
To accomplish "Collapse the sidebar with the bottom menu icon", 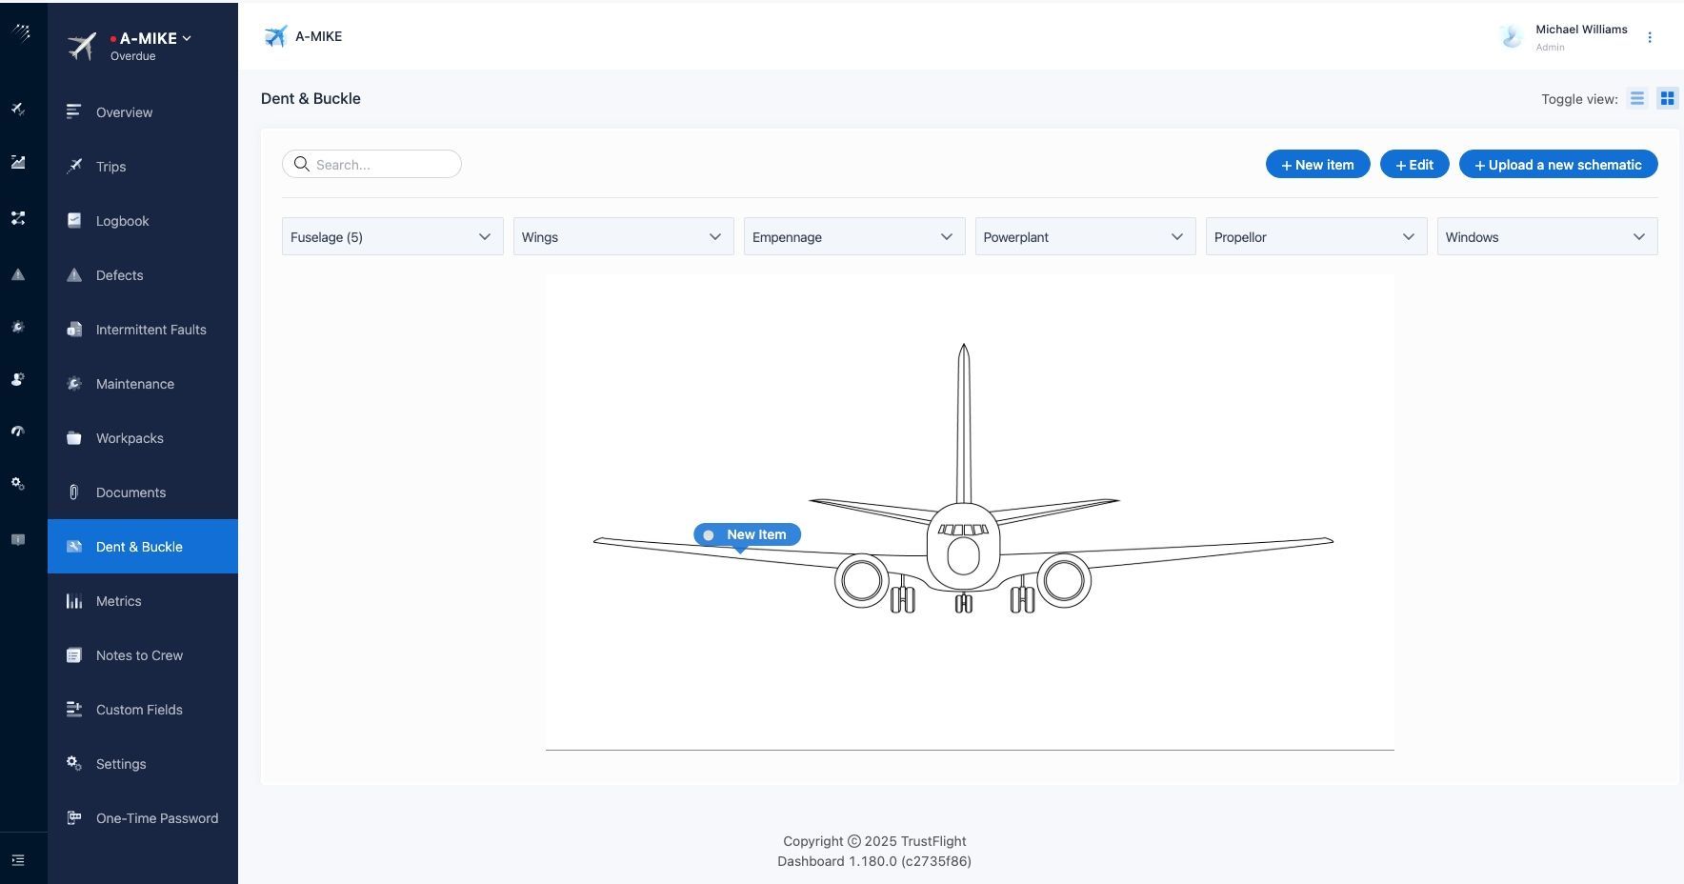I will click(x=18, y=860).
